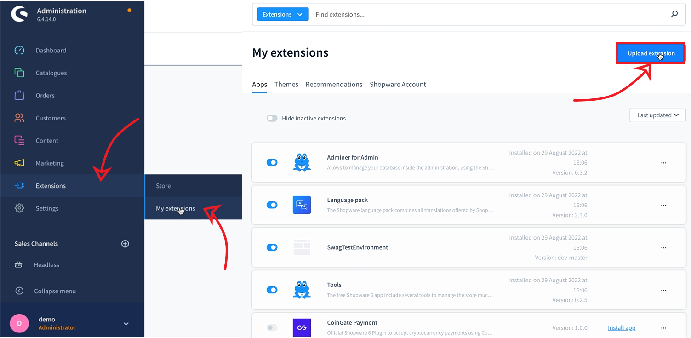Click the CoinGate Payment logo icon
691x338 pixels.
pyautogui.click(x=302, y=327)
